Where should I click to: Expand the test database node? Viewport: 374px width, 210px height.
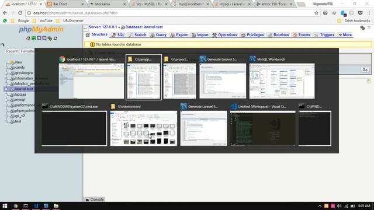point(6,121)
